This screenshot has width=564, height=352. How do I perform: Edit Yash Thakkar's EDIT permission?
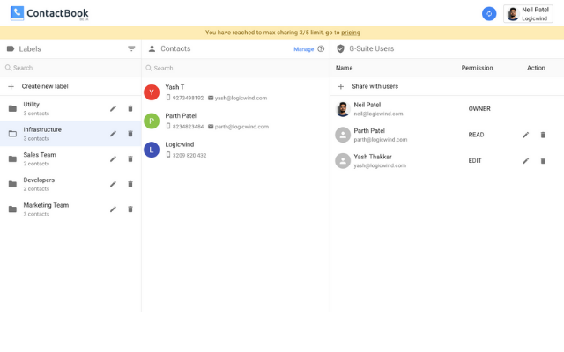click(x=525, y=161)
